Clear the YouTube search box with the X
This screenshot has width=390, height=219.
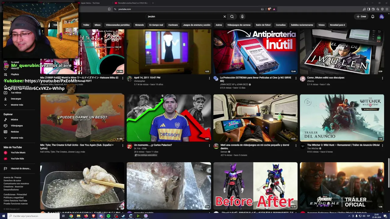point(225,16)
